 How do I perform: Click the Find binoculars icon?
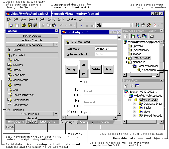[x=99, y=25]
